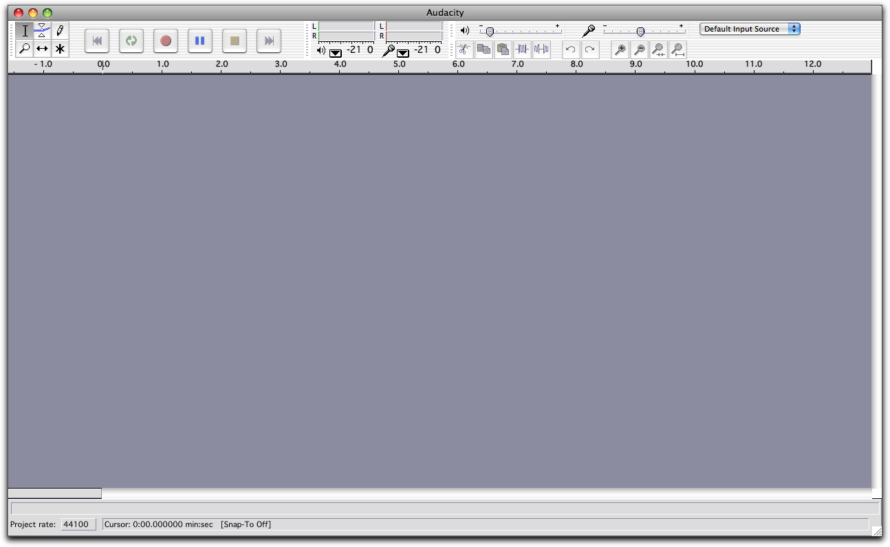
Task: Click the Zoom Out magnifier icon
Action: coord(639,49)
